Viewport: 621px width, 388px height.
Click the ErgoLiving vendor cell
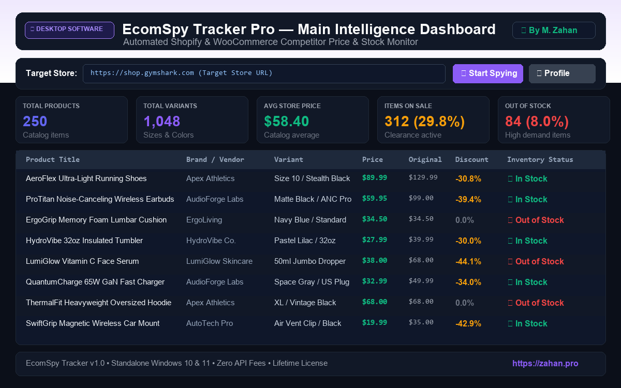(x=204, y=220)
